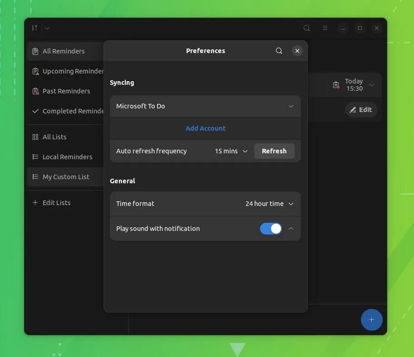The width and height of the screenshot is (414, 357).
Task: Click the list icon beside Local Reminders
Action: tap(35, 156)
